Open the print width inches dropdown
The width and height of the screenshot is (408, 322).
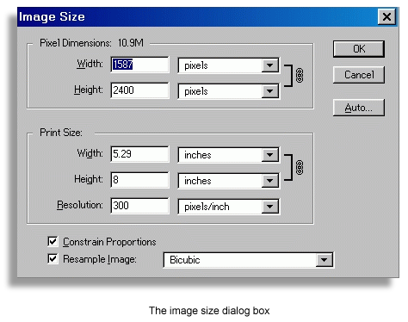(x=228, y=155)
